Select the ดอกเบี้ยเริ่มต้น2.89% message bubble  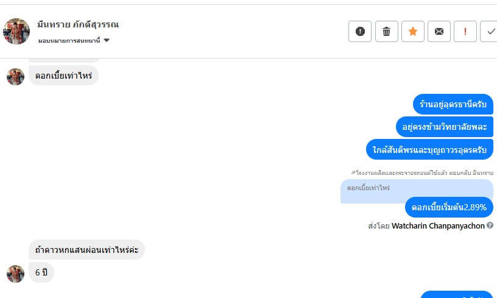[449, 207]
